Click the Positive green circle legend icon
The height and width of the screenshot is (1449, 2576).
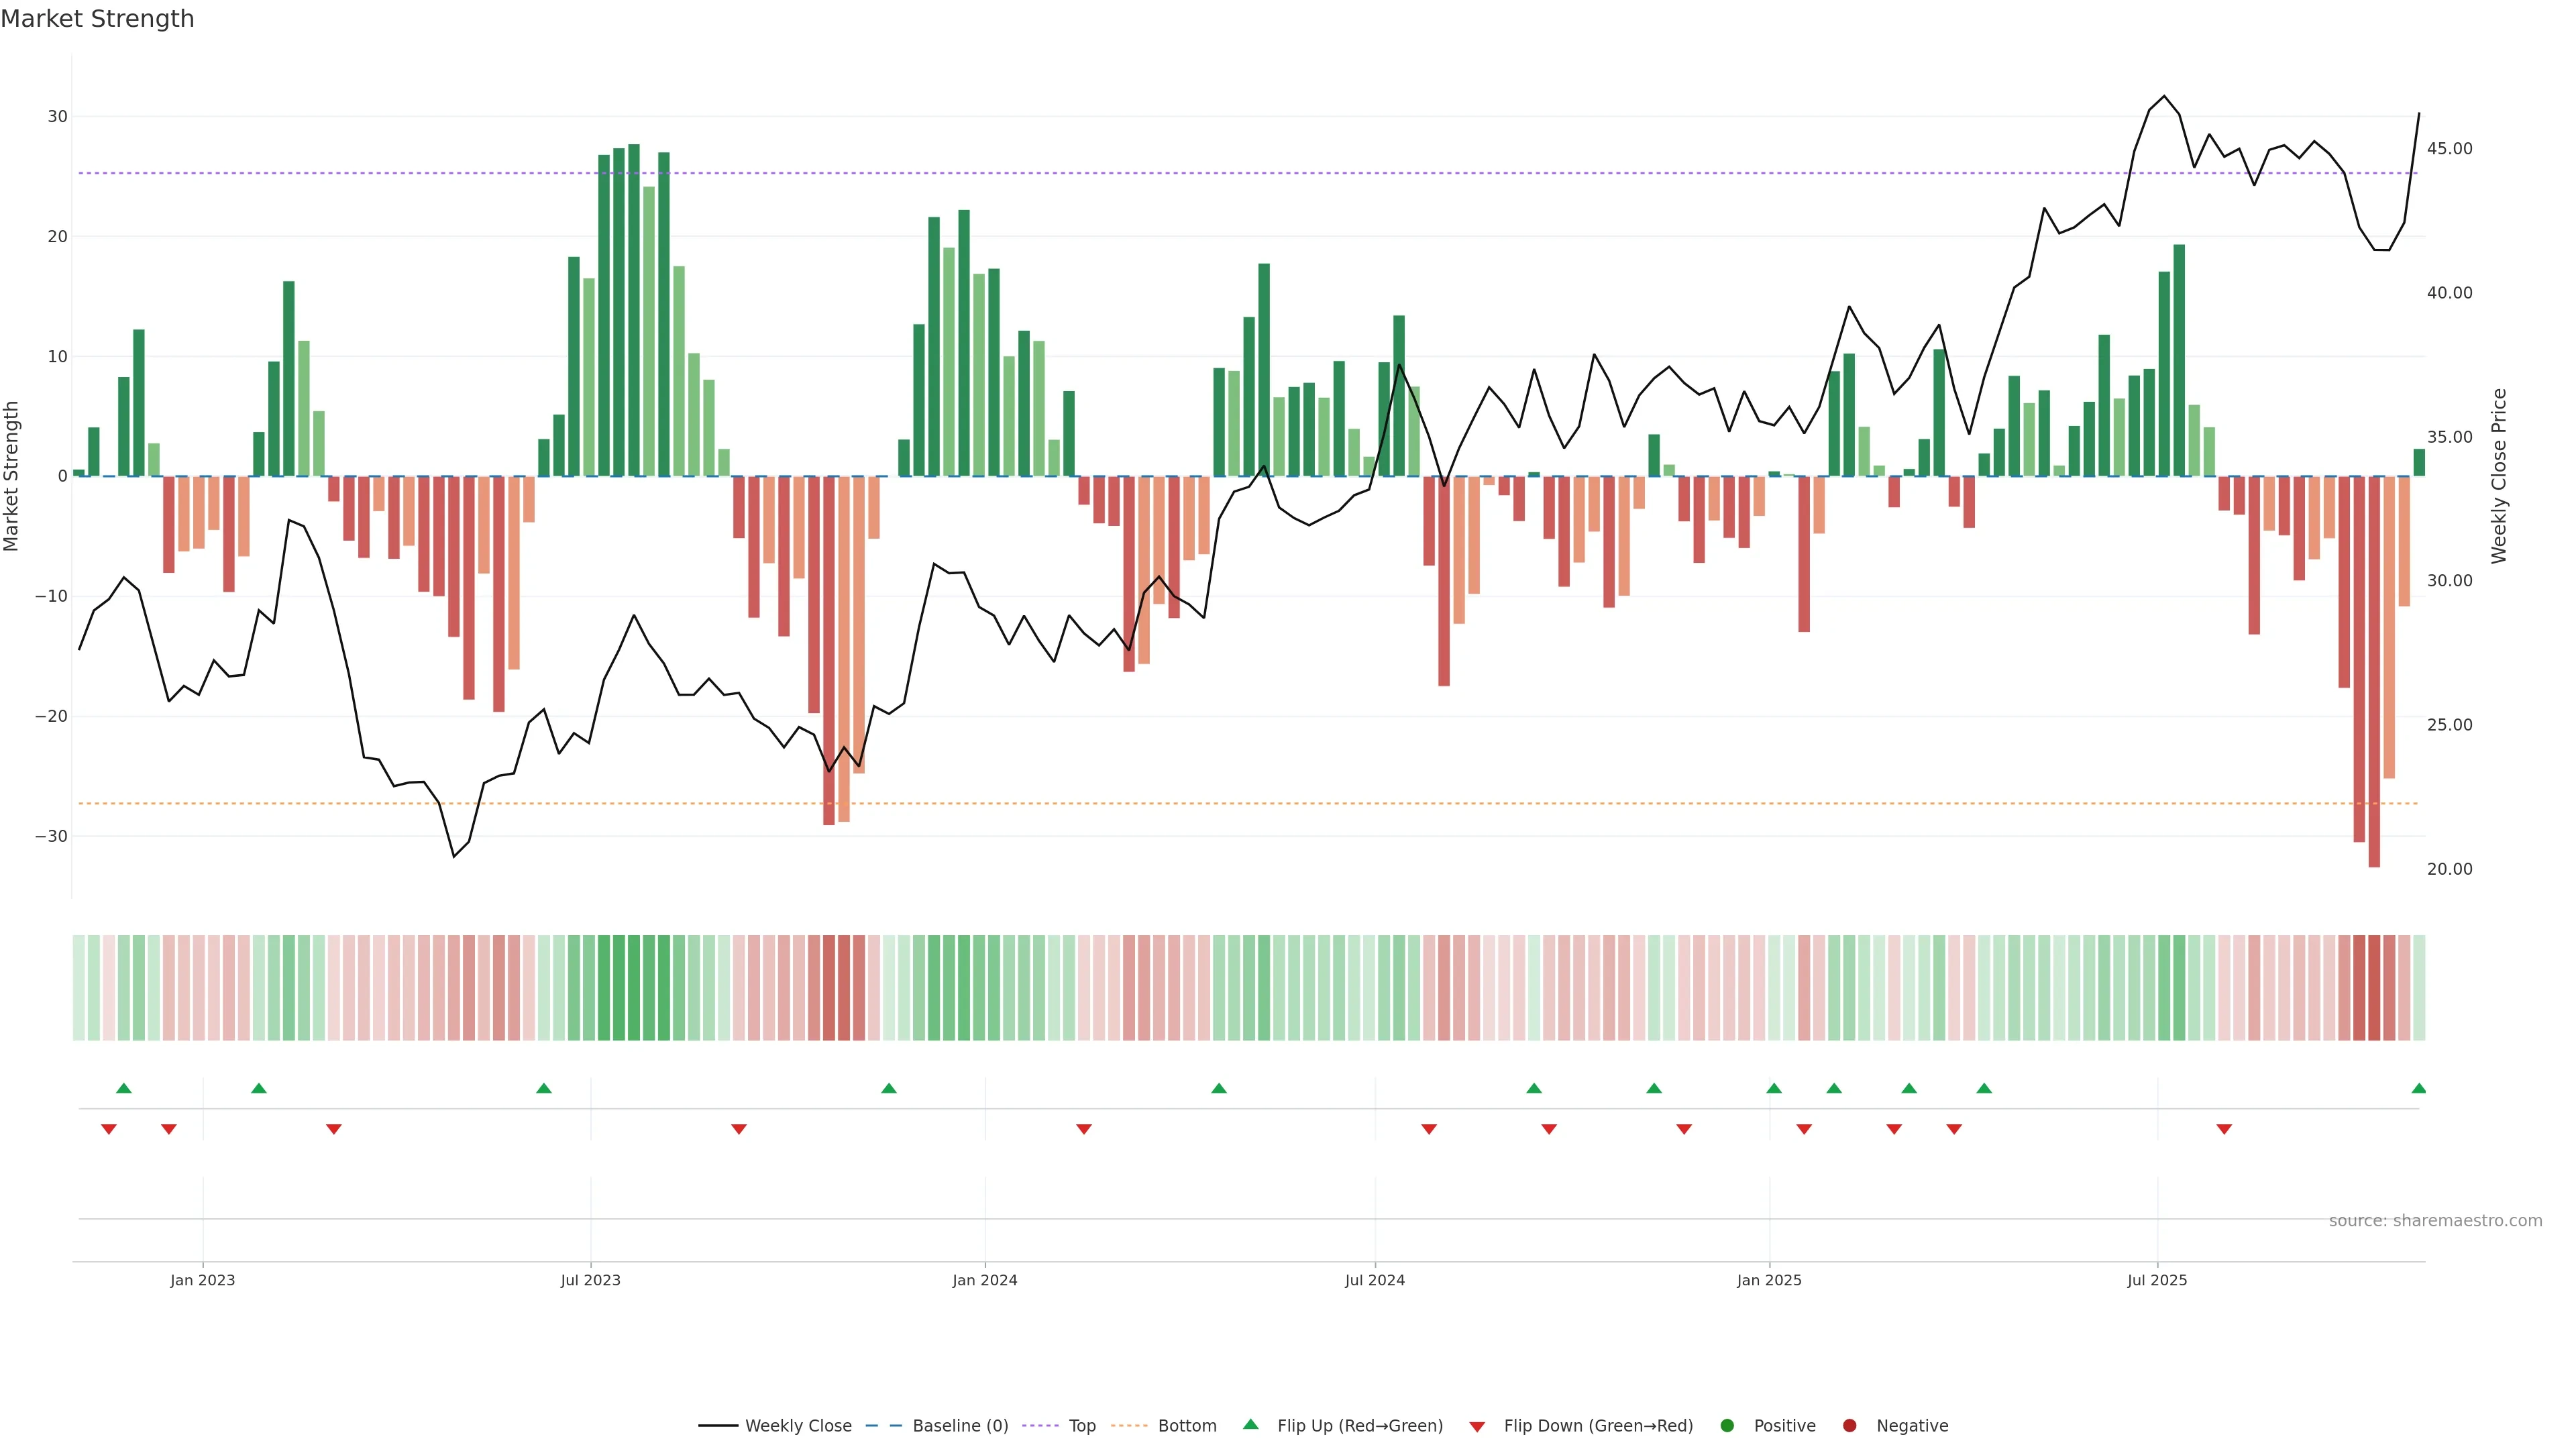(x=1727, y=1425)
